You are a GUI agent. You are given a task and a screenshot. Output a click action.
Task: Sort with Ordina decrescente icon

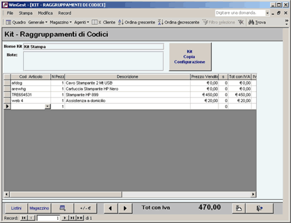click(161, 22)
